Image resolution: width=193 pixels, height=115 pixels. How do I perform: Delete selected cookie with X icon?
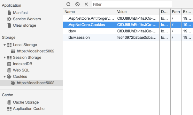coord(86,4)
